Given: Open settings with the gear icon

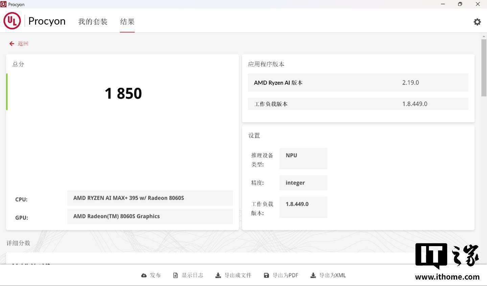Looking at the screenshot, I should (477, 22).
